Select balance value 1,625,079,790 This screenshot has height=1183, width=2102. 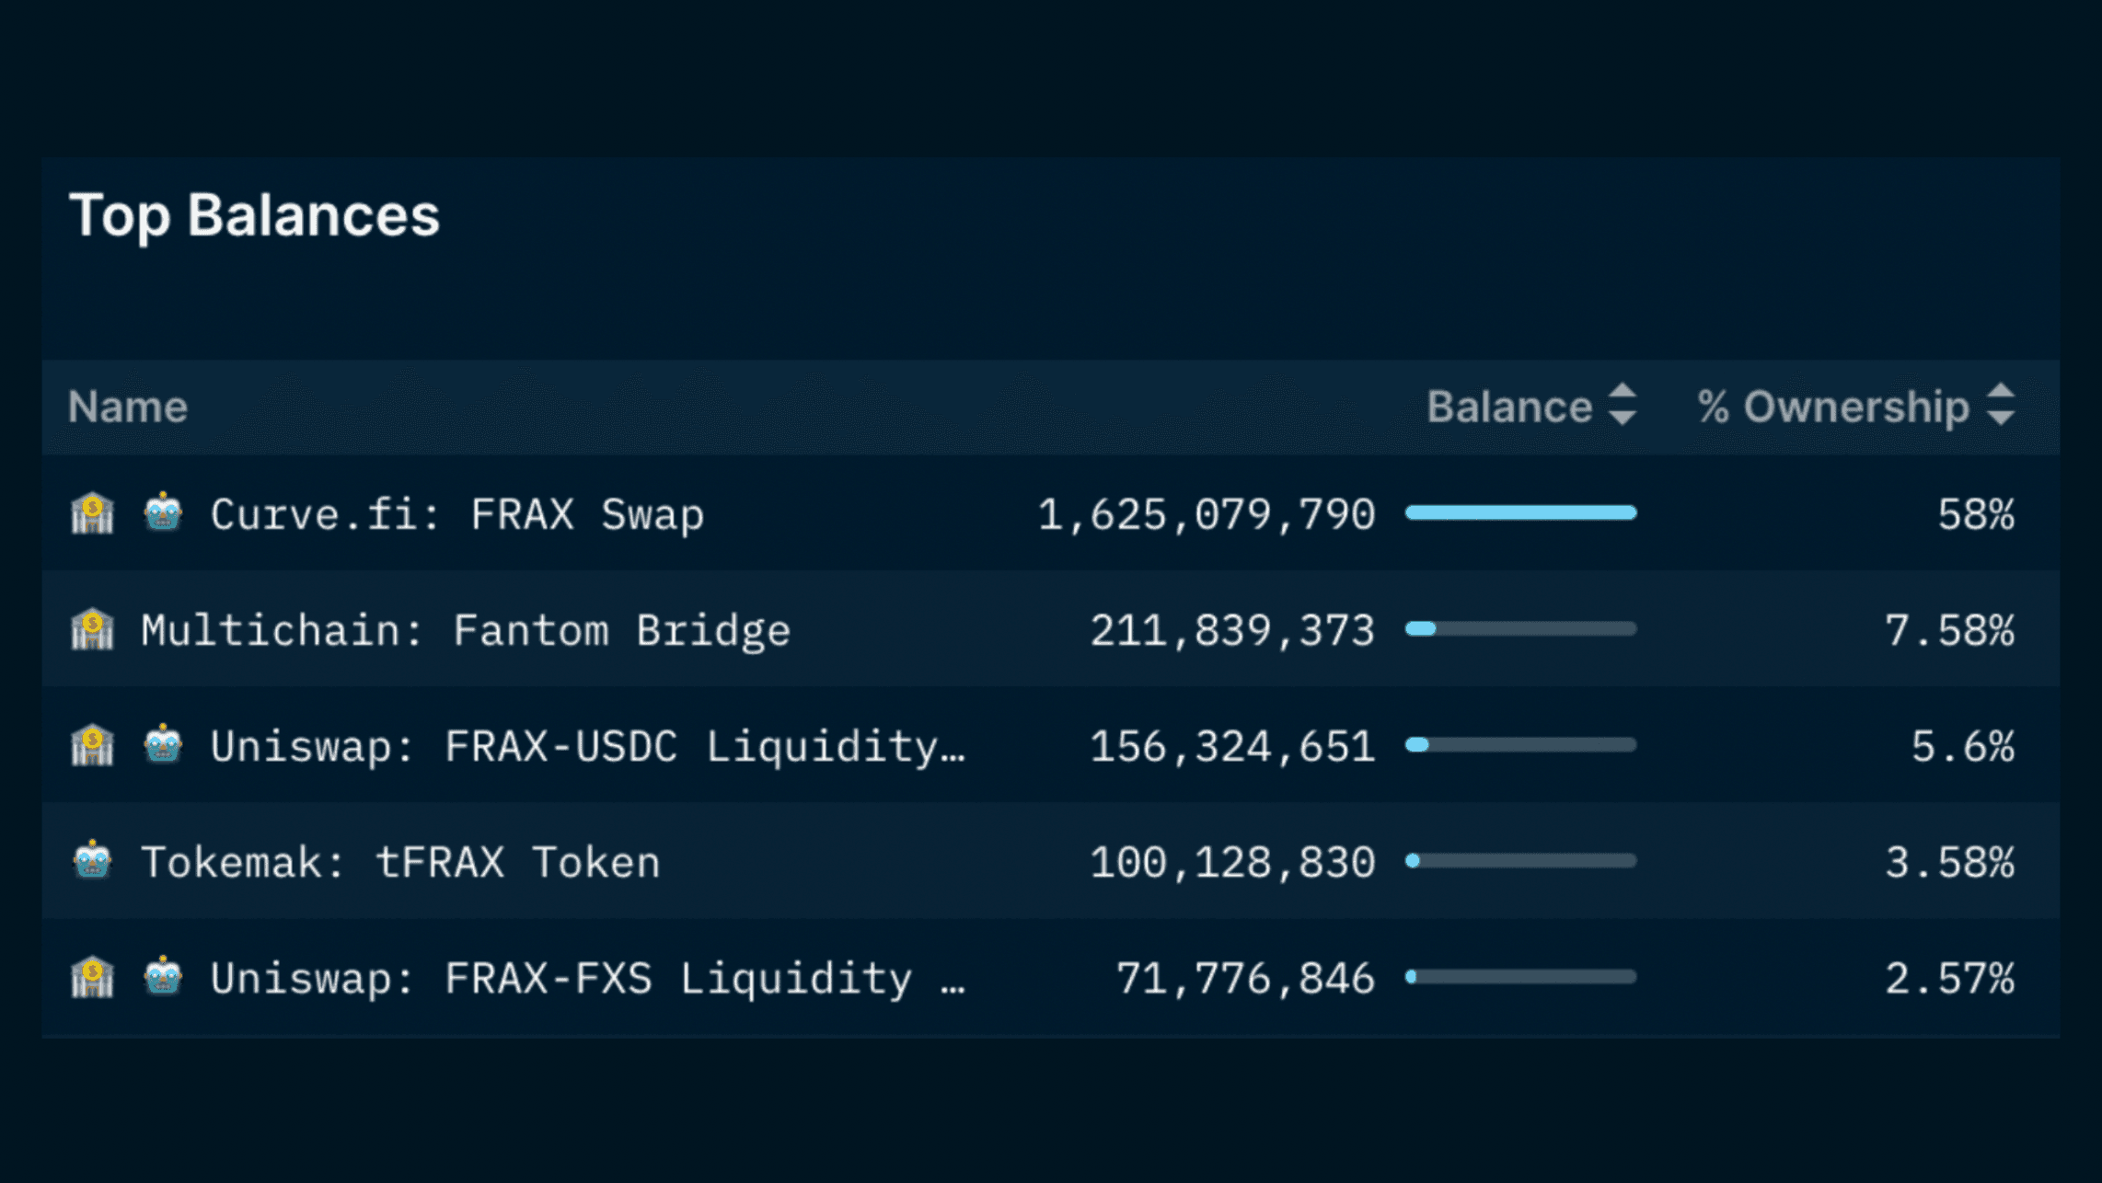click(x=1207, y=514)
